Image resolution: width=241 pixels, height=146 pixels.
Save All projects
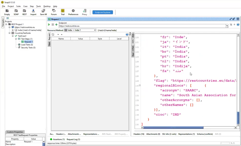[43, 12]
